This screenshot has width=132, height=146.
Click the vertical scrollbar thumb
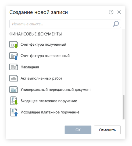(124, 107)
